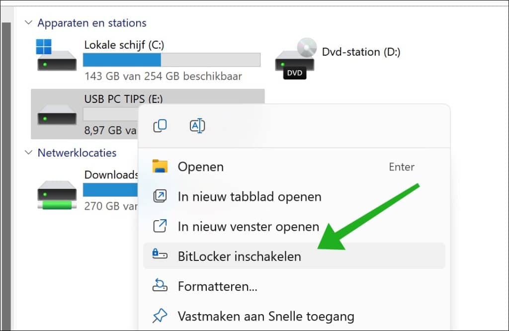Click the Downloads drive name
This screenshot has height=331, width=509.
(x=111, y=174)
